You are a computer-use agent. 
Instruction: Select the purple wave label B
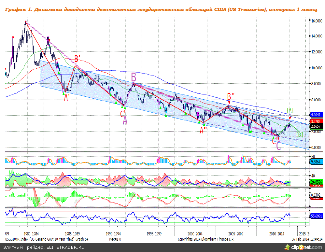(x=134, y=77)
